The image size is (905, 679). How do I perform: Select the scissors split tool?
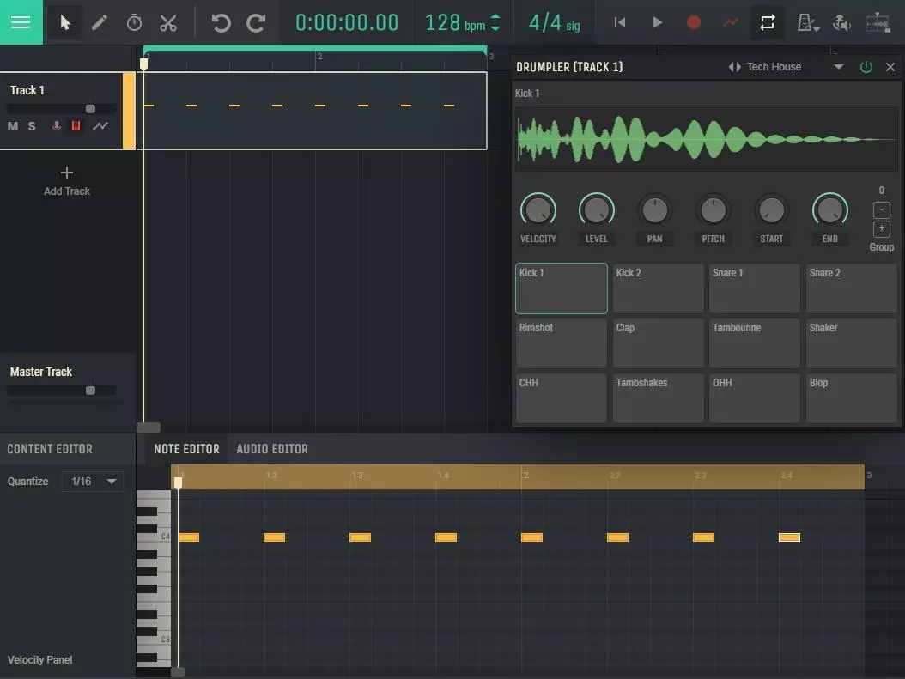(168, 22)
